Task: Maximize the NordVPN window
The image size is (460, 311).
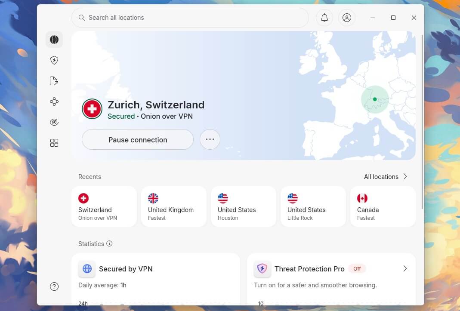Action: pos(393,18)
